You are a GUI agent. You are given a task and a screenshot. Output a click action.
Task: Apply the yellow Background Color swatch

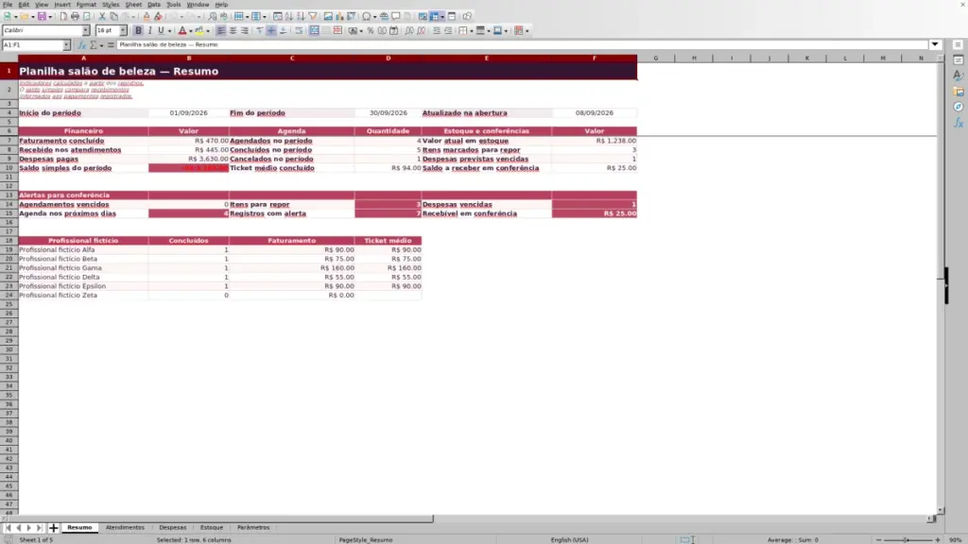tap(199, 31)
